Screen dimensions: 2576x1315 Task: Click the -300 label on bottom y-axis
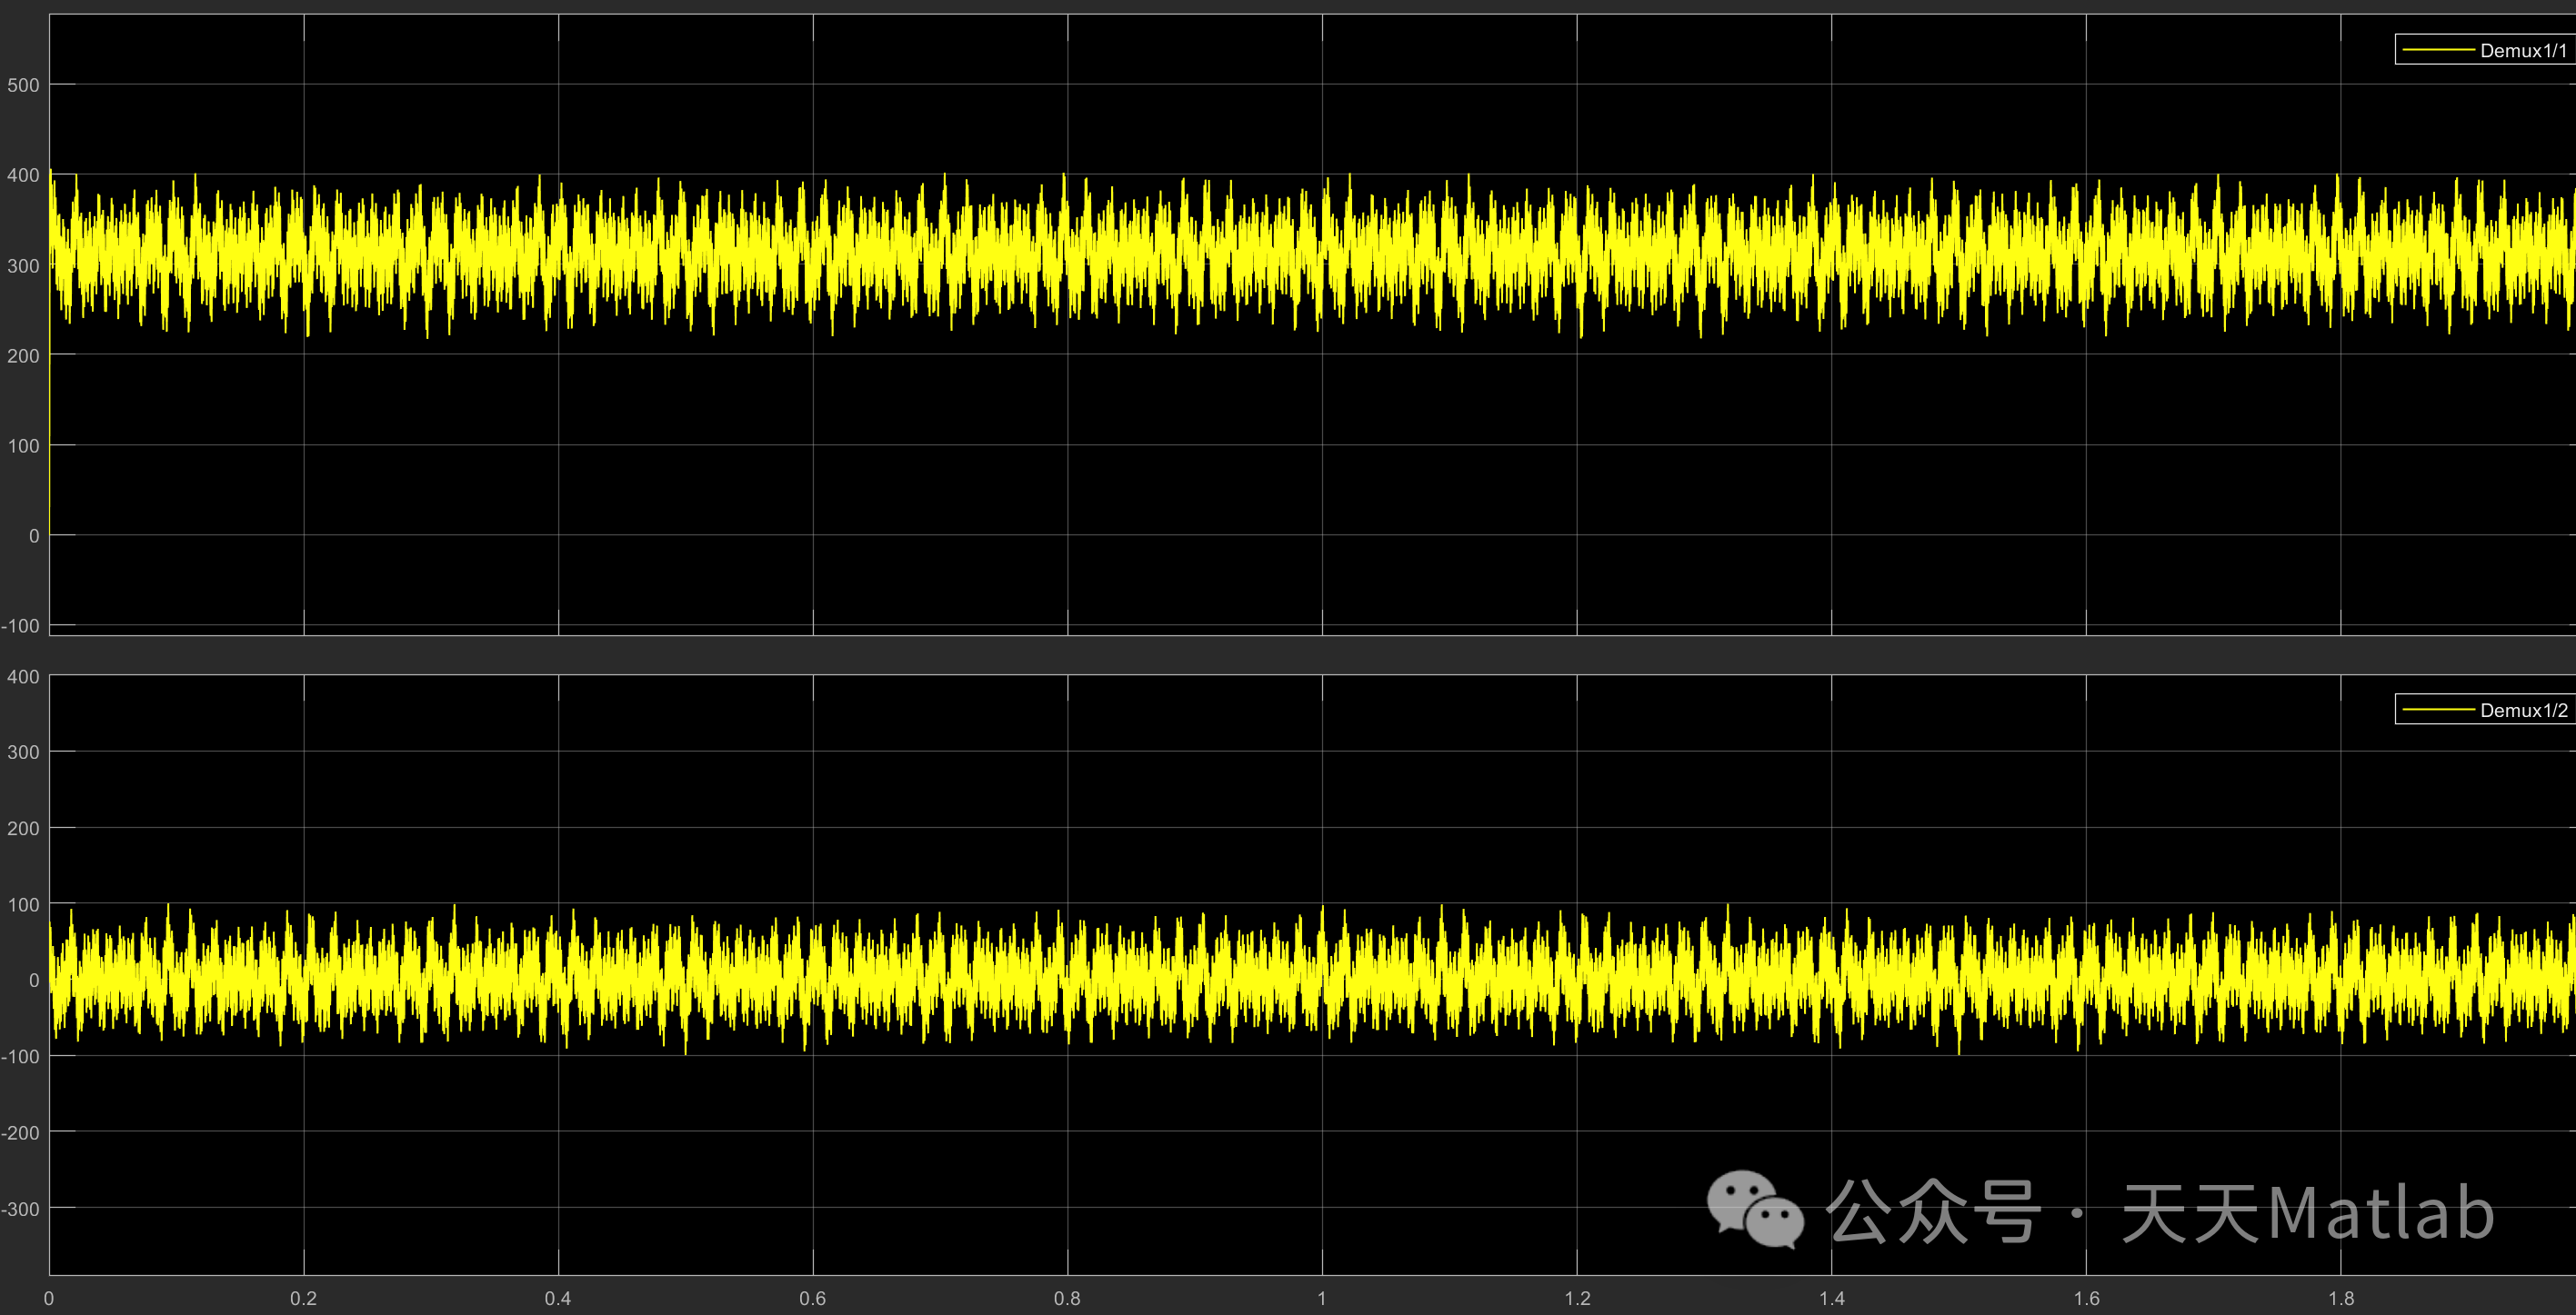click(x=21, y=1209)
